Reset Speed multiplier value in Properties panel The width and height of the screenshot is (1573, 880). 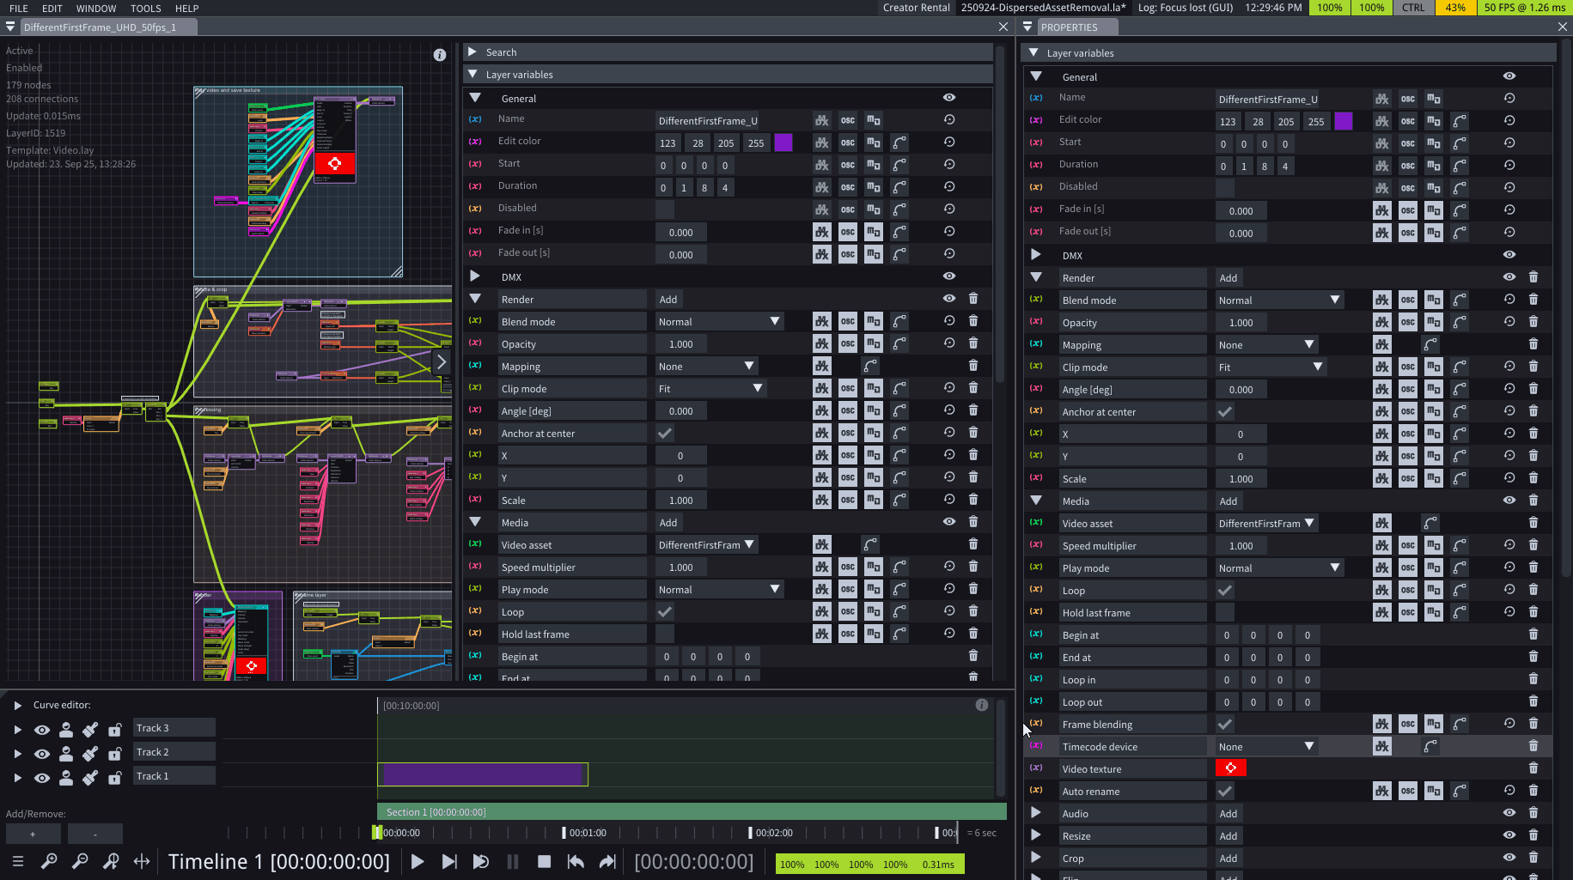(1509, 545)
